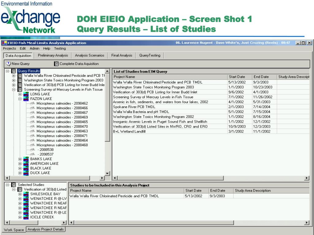314x235 pixels.
Task: Click the application icon in the title bar
Action: coord(4,43)
